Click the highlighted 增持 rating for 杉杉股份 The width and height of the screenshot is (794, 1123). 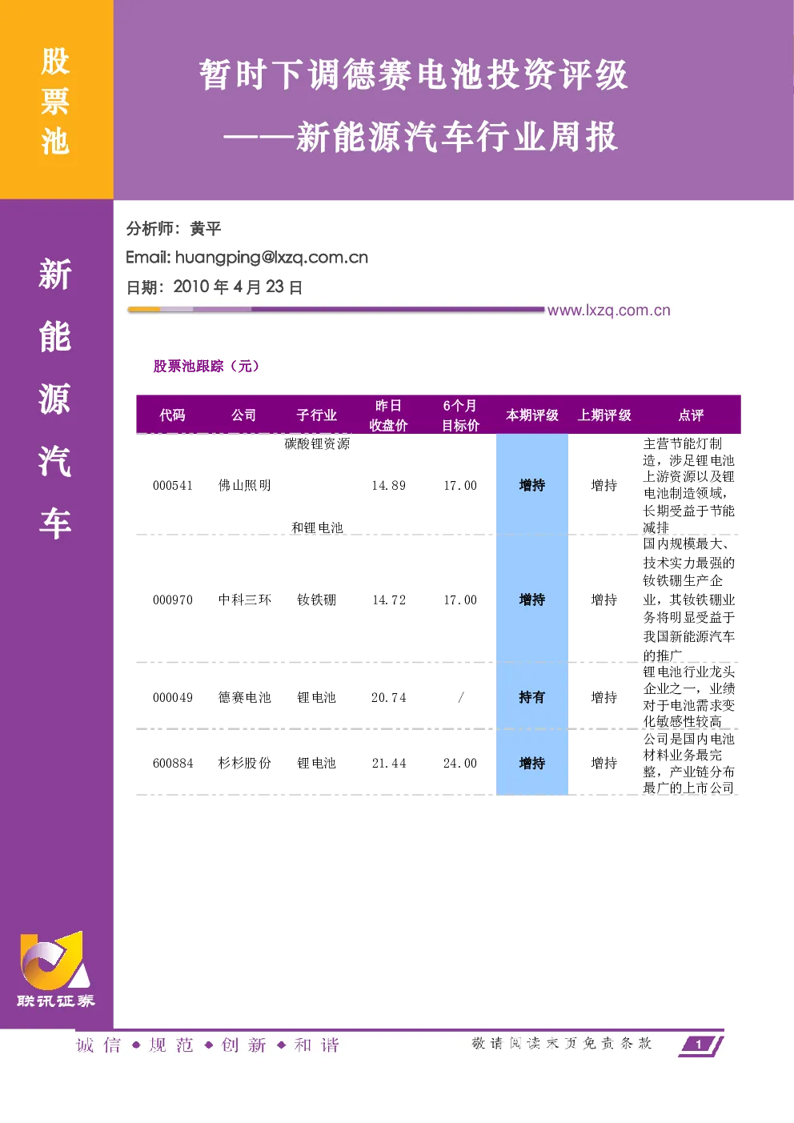click(x=532, y=763)
